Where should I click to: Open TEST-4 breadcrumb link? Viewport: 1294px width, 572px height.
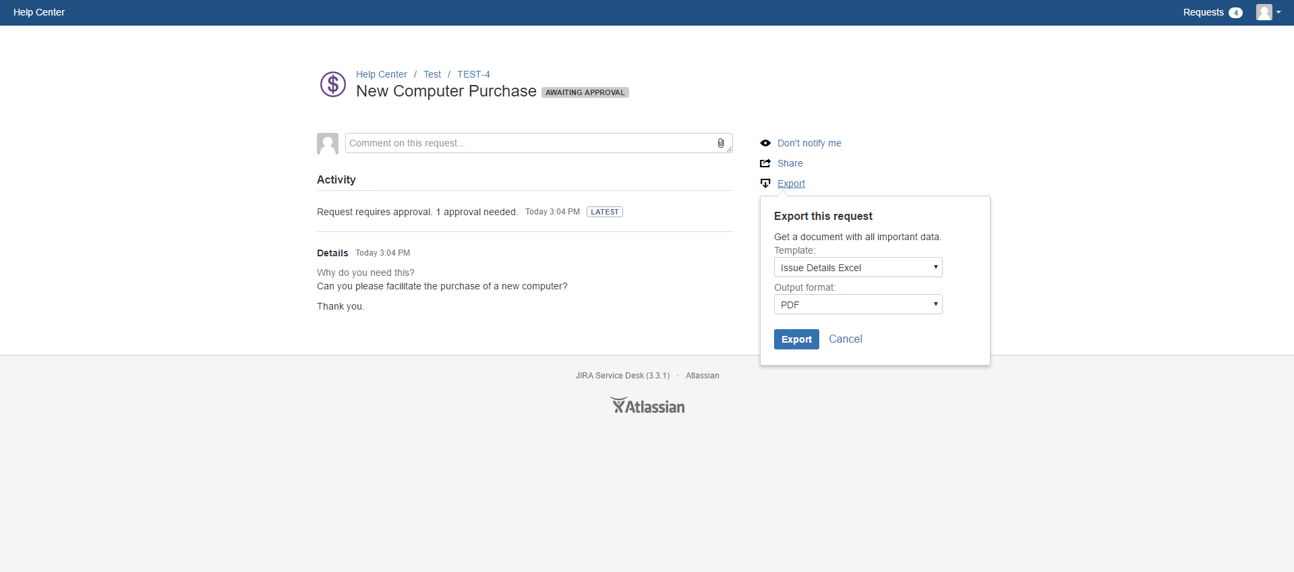pyautogui.click(x=473, y=74)
